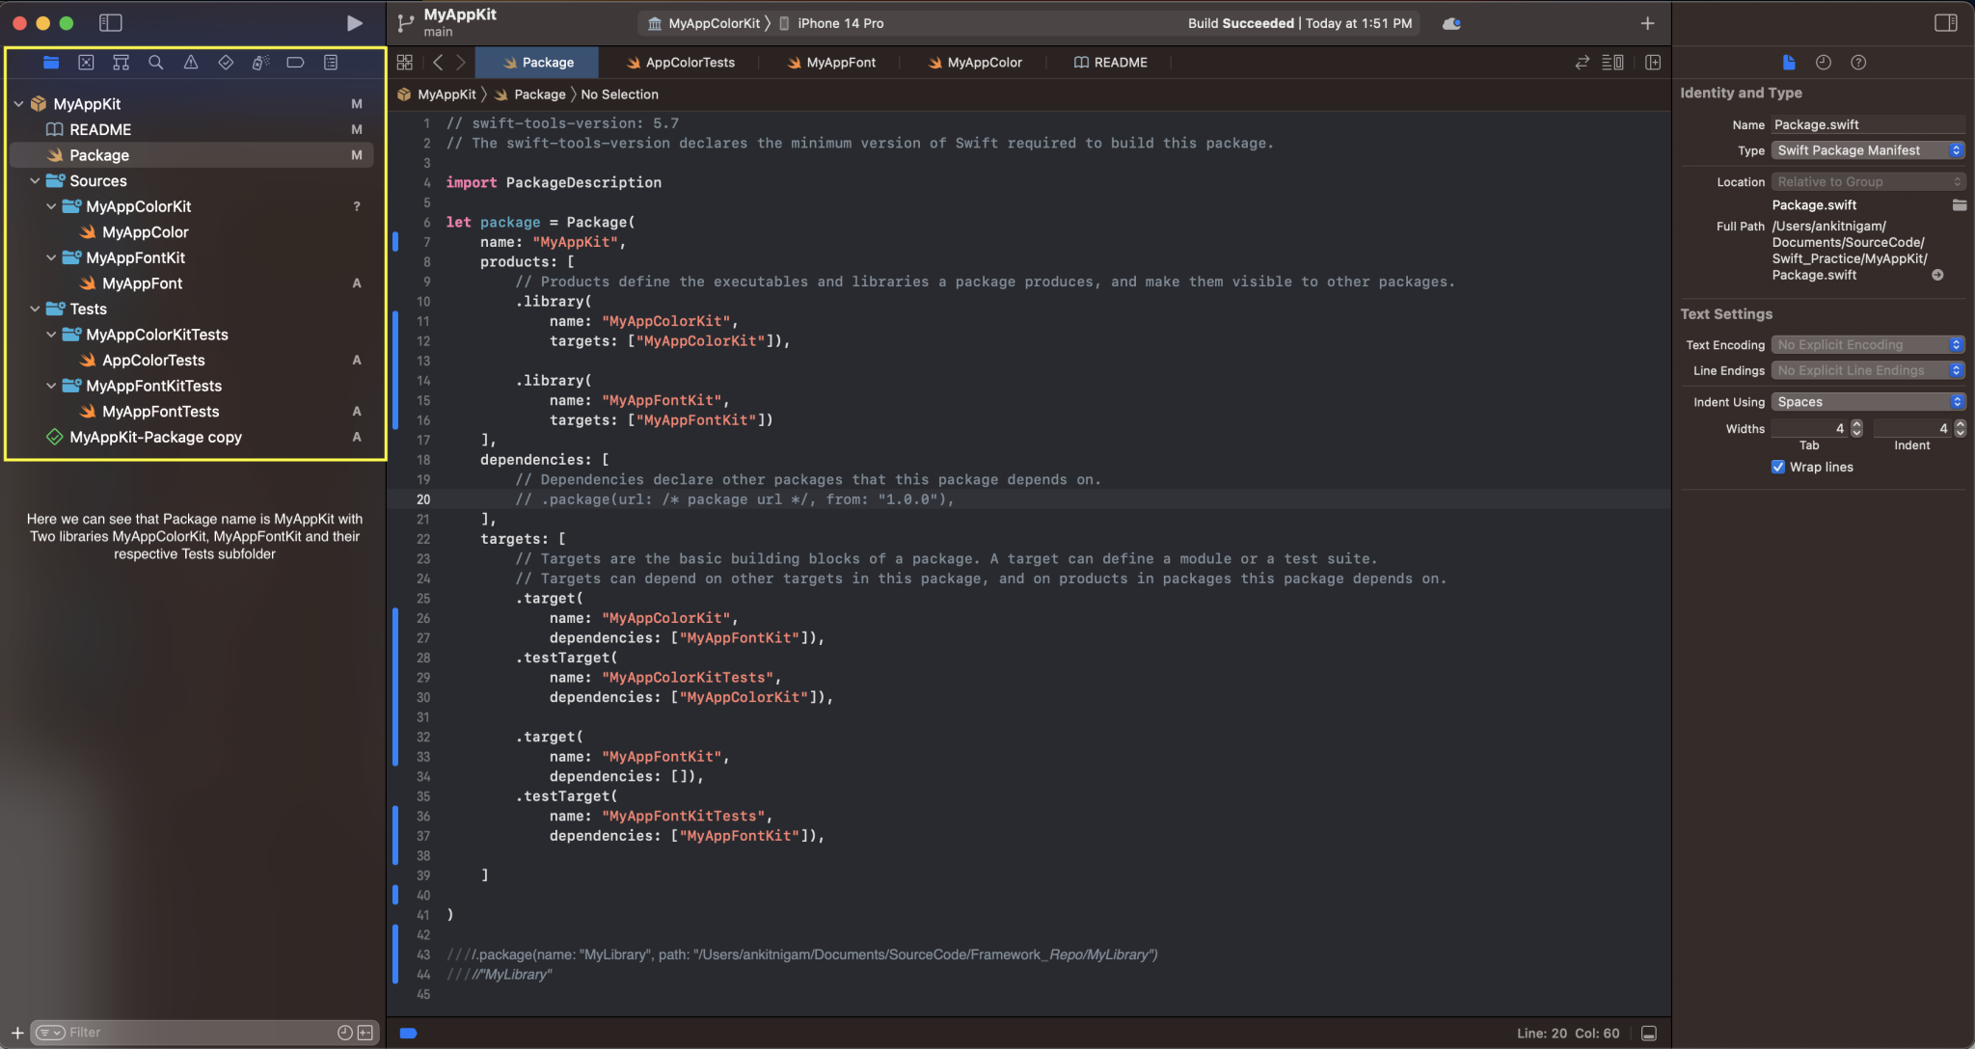This screenshot has width=1975, height=1049.
Task: Switch to the AppColorTests tab
Action: [x=689, y=62]
